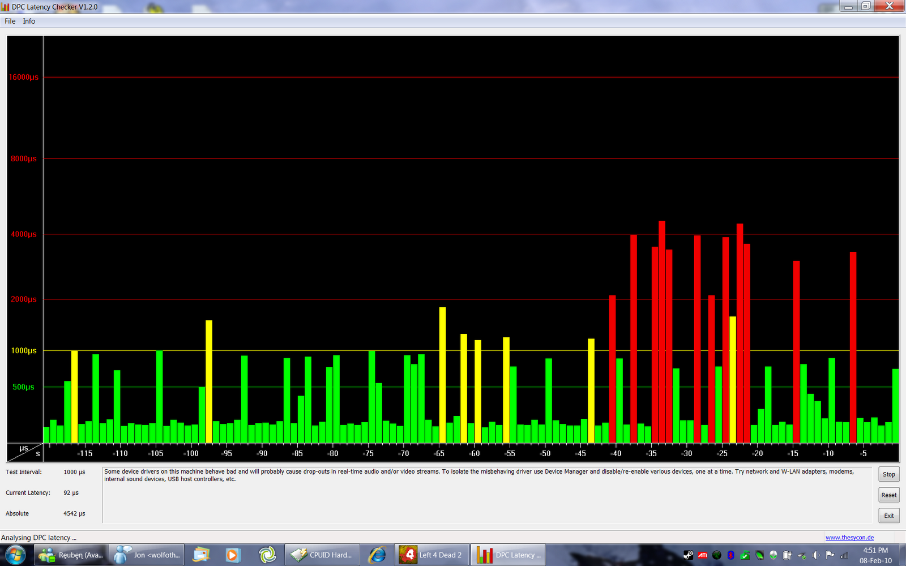Open the Jon conversation taskbar window

pos(147,555)
